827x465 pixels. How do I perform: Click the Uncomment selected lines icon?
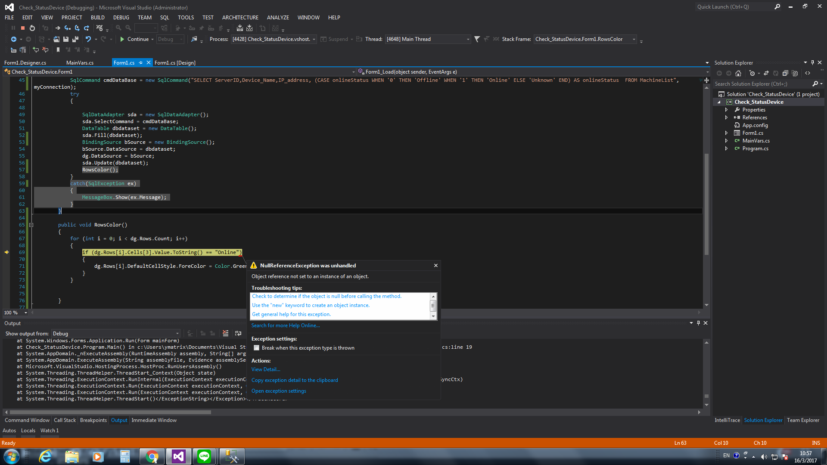(x=45, y=50)
